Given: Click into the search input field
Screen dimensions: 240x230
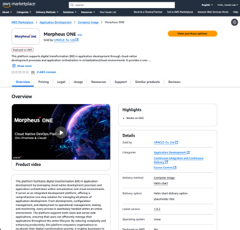Looking at the screenshot, I should click(122, 5).
